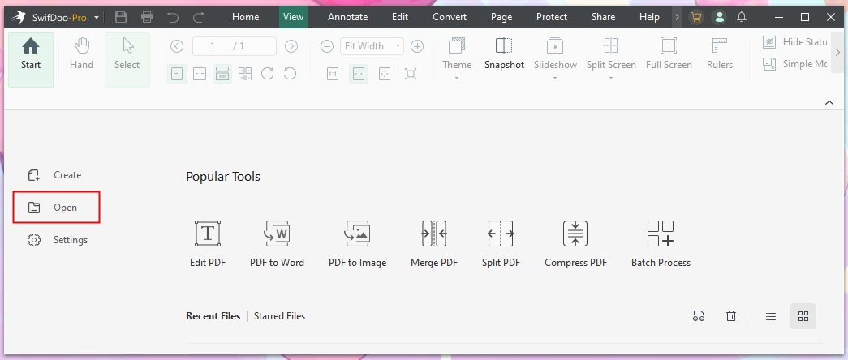Open the Convert tab

pos(450,17)
